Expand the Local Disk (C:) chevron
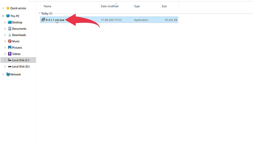Viewport: 253px width, 142px height. click(x=5, y=60)
